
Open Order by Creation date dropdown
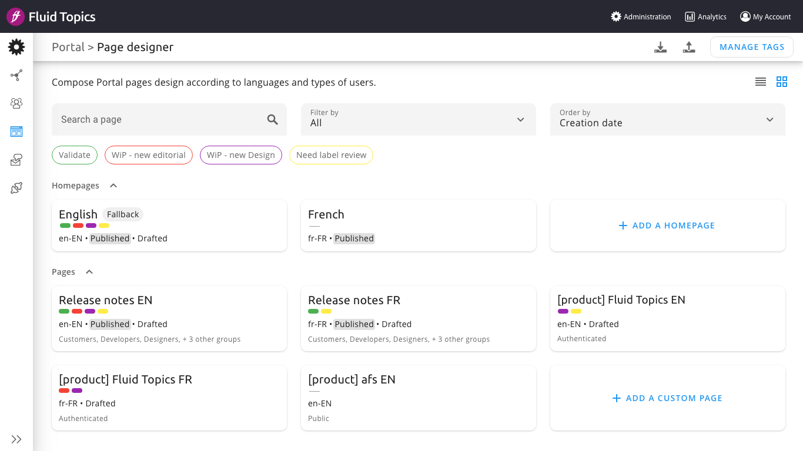pos(668,119)
